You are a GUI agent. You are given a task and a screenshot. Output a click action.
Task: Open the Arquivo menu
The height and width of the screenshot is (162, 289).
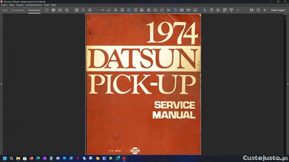[4, 5]
